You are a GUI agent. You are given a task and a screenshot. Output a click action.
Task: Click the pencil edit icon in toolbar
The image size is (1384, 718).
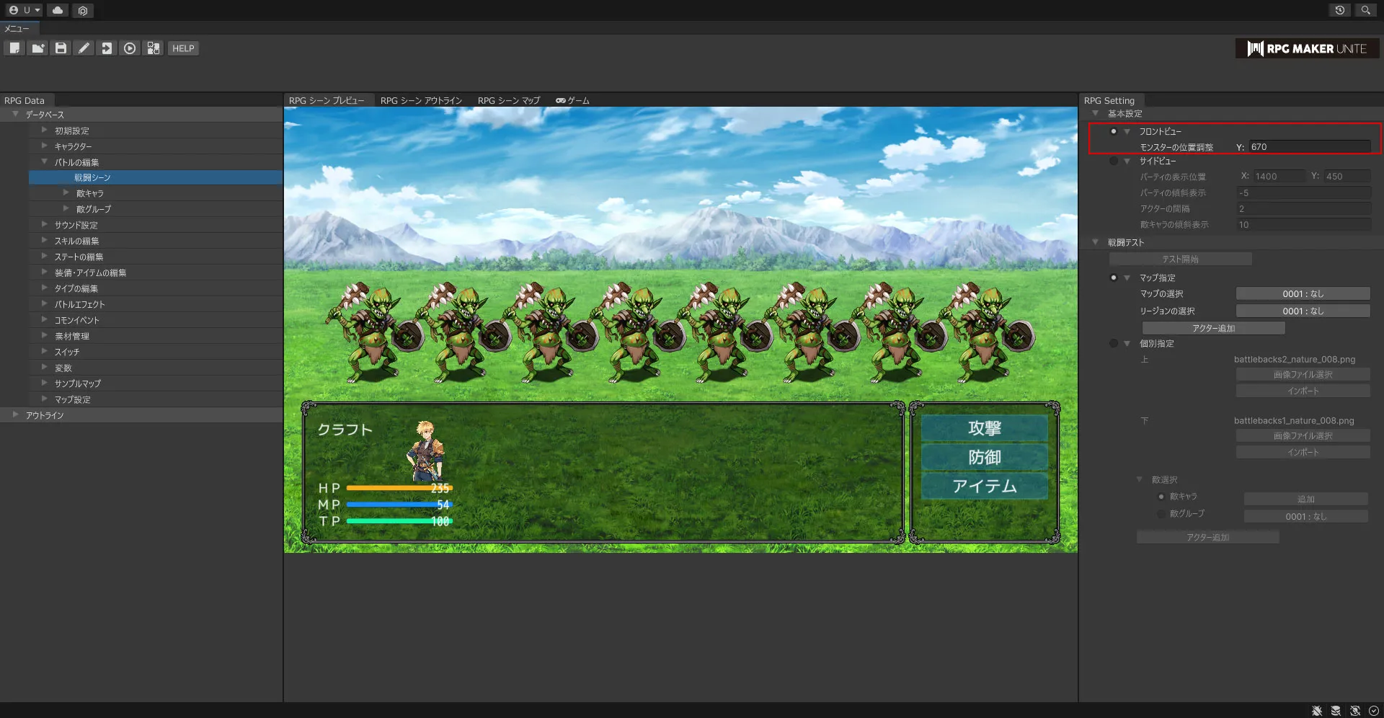pos(84,48)
